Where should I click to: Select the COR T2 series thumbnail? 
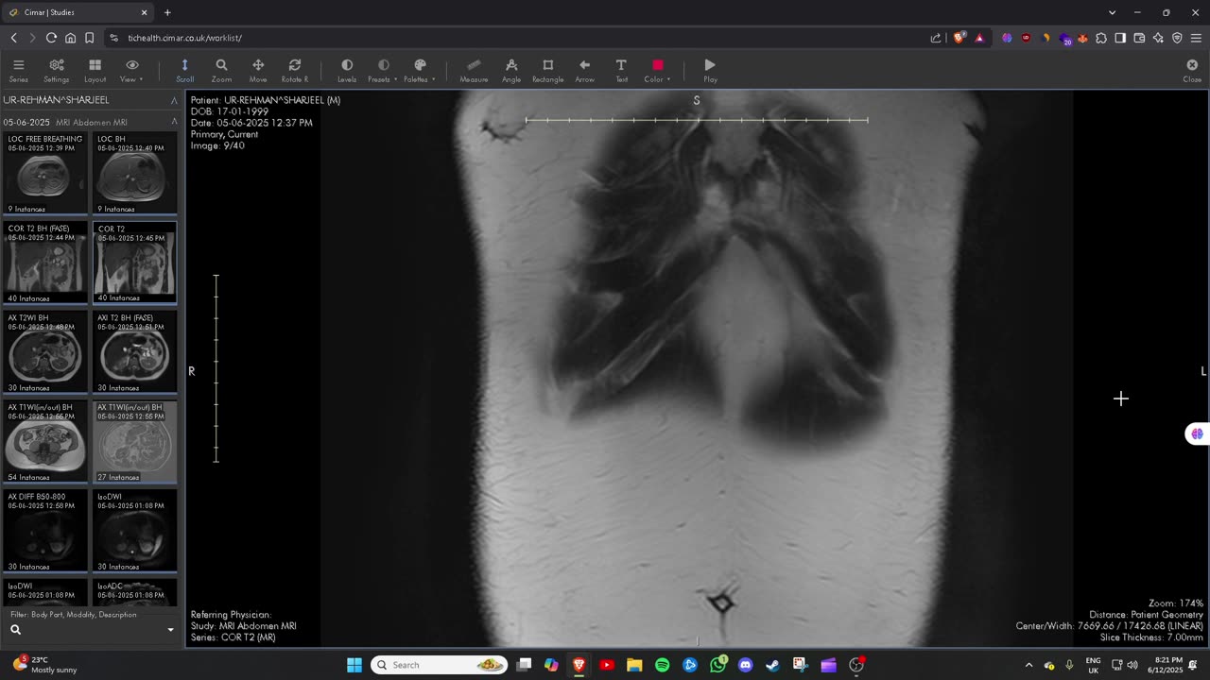pos(134,263)
